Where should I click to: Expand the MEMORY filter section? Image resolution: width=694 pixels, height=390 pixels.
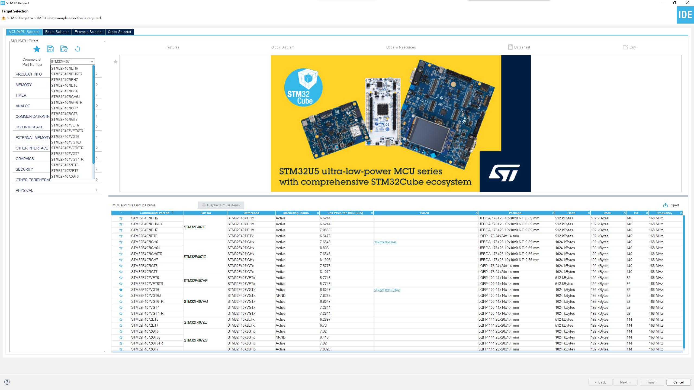97,84
